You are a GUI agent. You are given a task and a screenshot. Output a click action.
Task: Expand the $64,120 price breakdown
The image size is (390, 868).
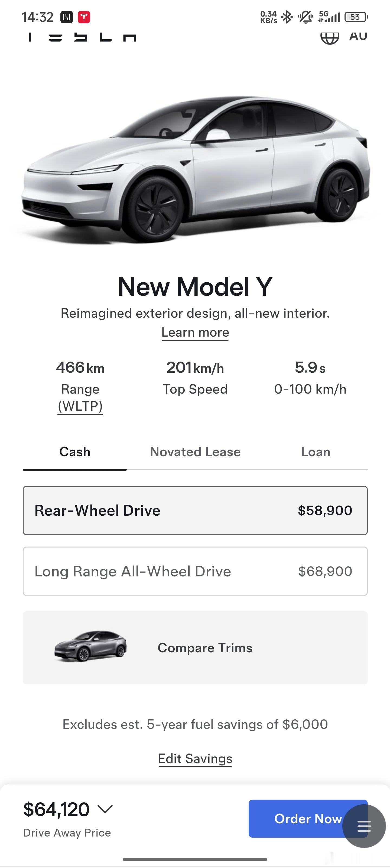pos(56,809)
